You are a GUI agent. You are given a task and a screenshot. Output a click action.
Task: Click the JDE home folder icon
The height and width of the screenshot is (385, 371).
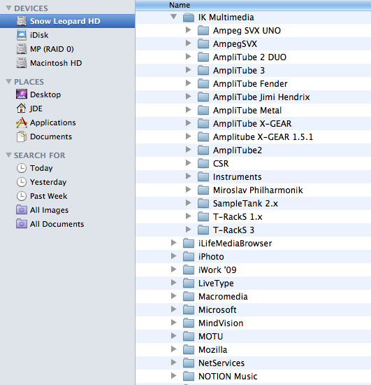click(22, 108)
